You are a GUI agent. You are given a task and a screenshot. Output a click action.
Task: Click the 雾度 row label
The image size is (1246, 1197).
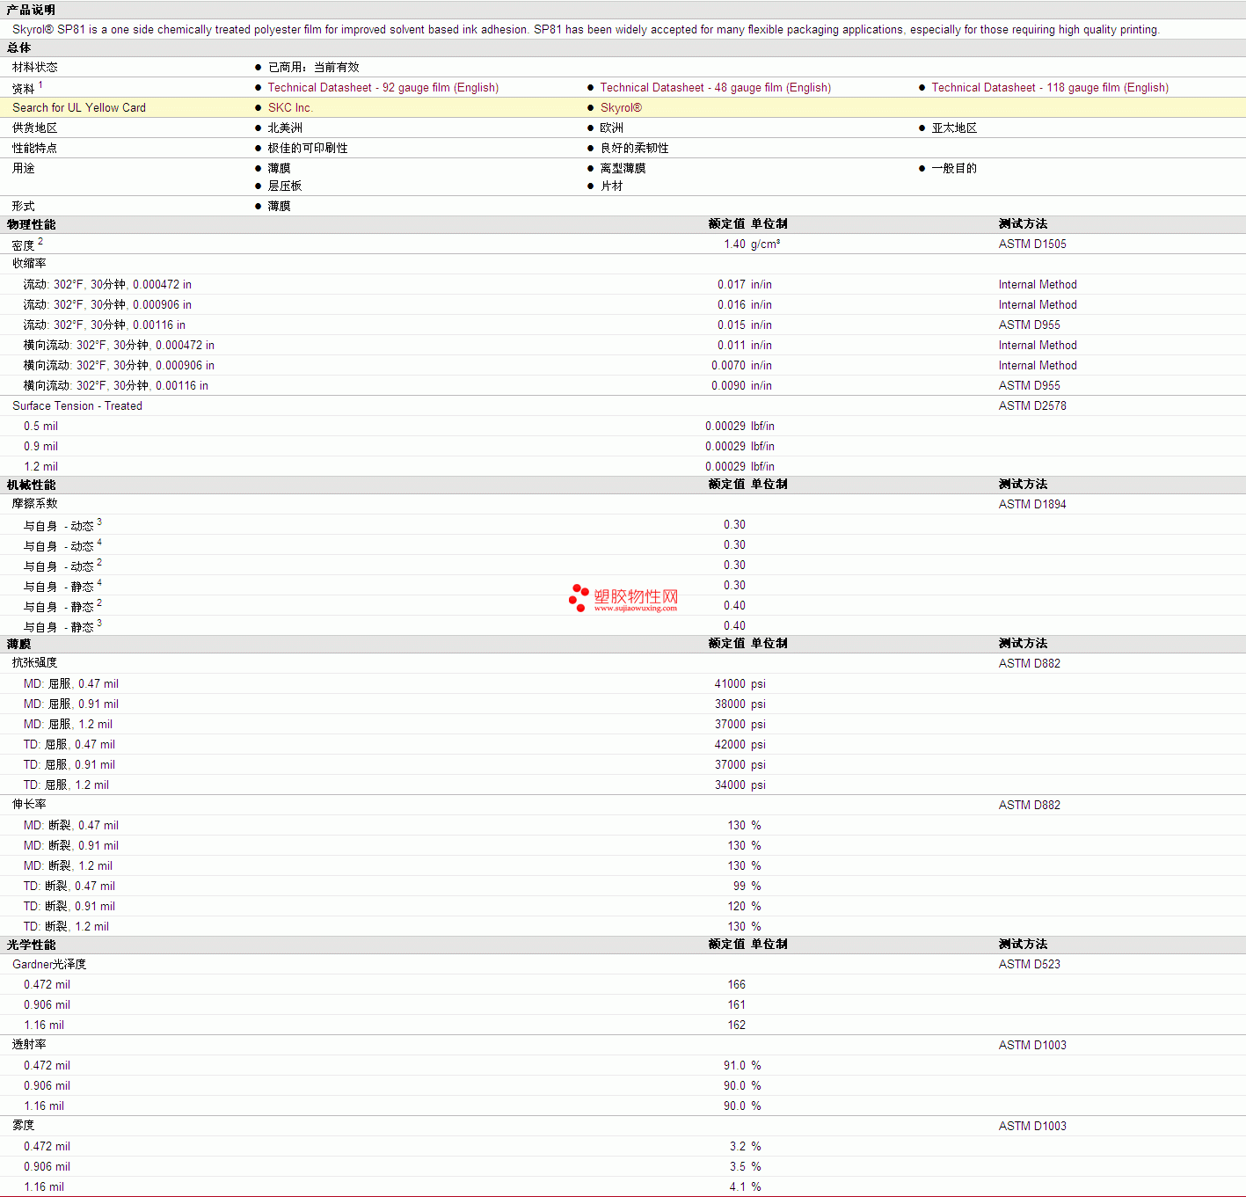[x=24, y=1126]
